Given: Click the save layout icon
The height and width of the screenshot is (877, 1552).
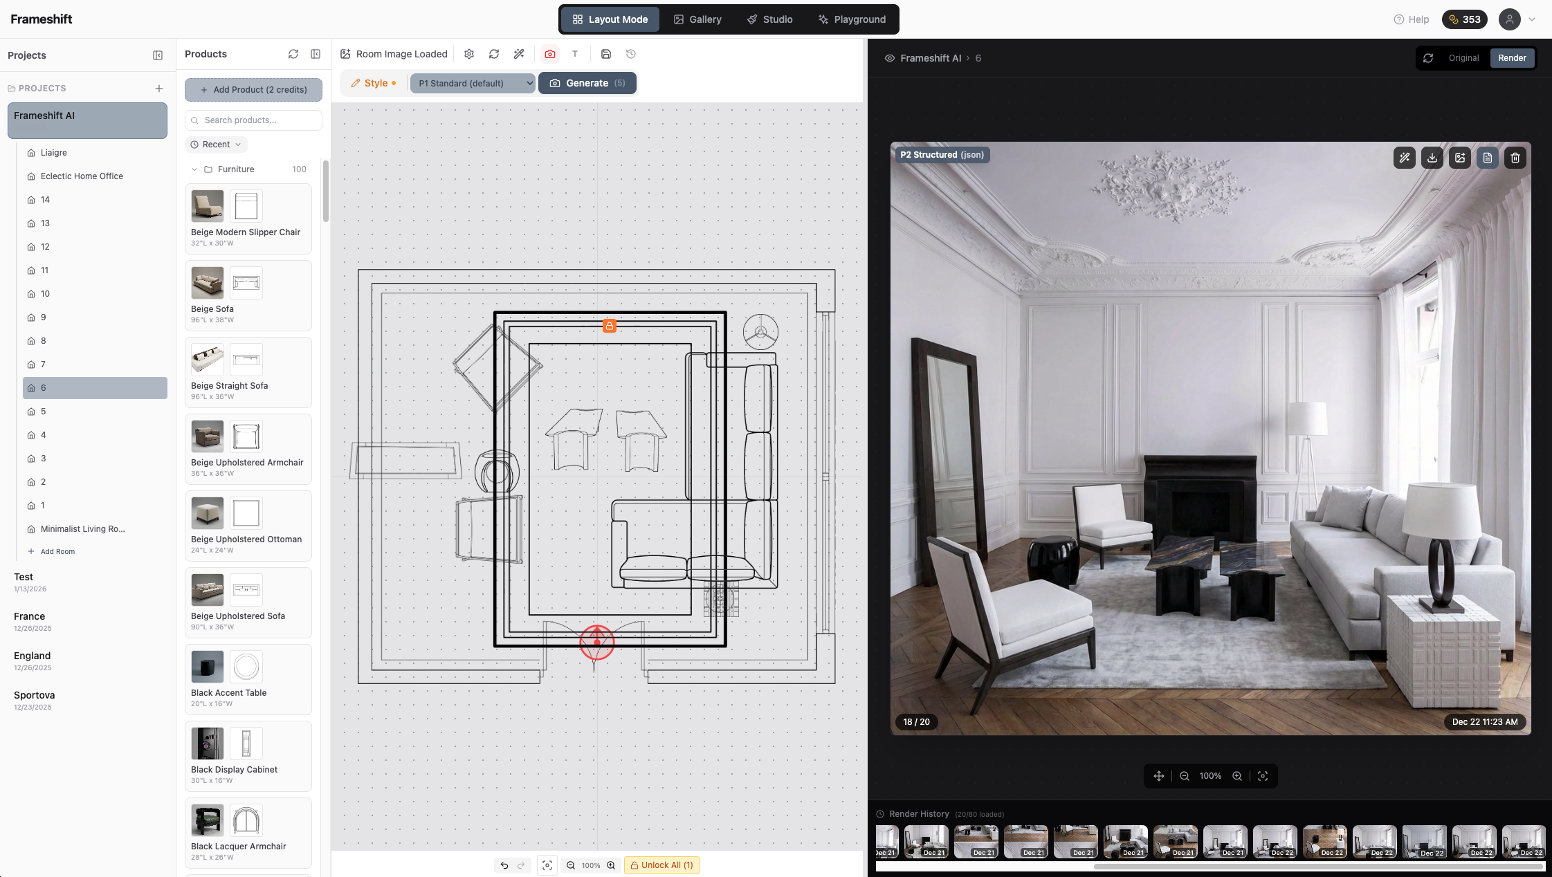Looking at the screenshot, I should click(606, 53).
